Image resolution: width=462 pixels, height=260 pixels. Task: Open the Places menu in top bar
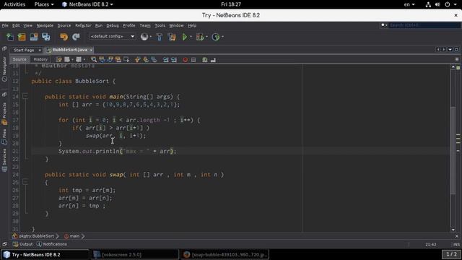tap(44, 4)
